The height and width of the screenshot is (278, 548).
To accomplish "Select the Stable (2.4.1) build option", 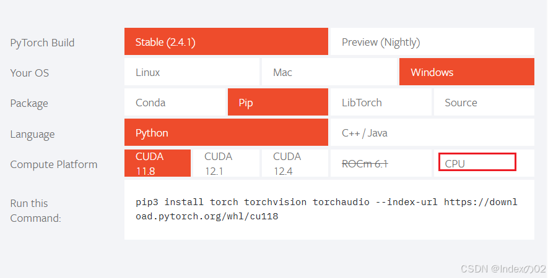I will pos(226,41).
